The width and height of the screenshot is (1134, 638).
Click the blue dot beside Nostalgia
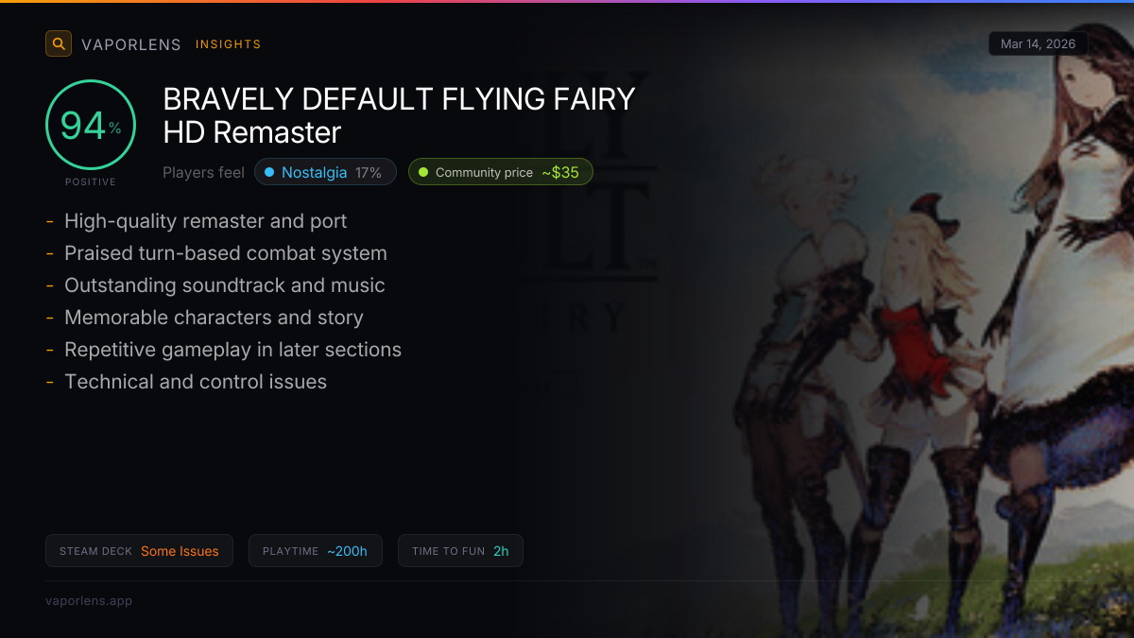[269, 172]
